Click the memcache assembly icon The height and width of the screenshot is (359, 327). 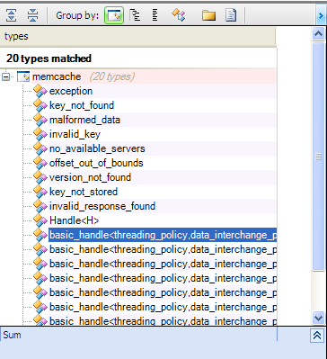click(23, 76)
